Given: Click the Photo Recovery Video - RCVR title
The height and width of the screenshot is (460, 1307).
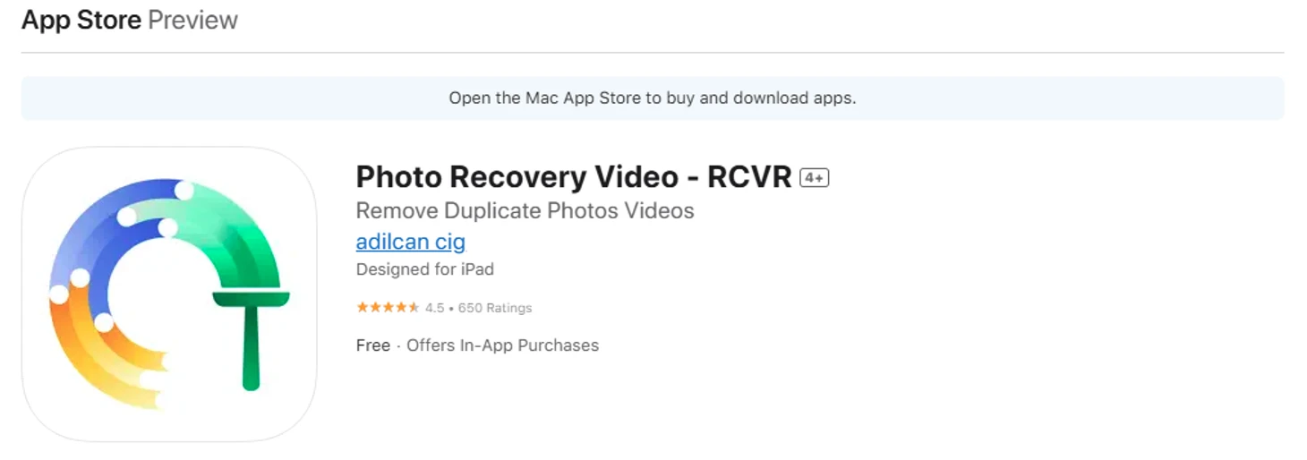Looking at the screenshot, I should pyautogui.click(x=574, y=177).
